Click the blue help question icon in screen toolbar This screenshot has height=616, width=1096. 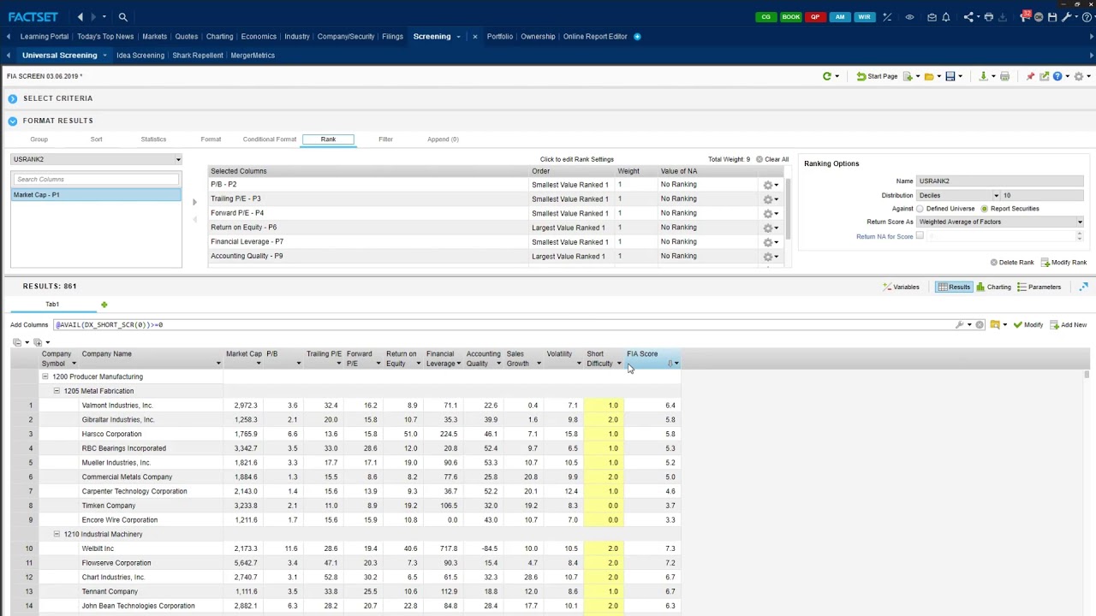pos(1057,77)
